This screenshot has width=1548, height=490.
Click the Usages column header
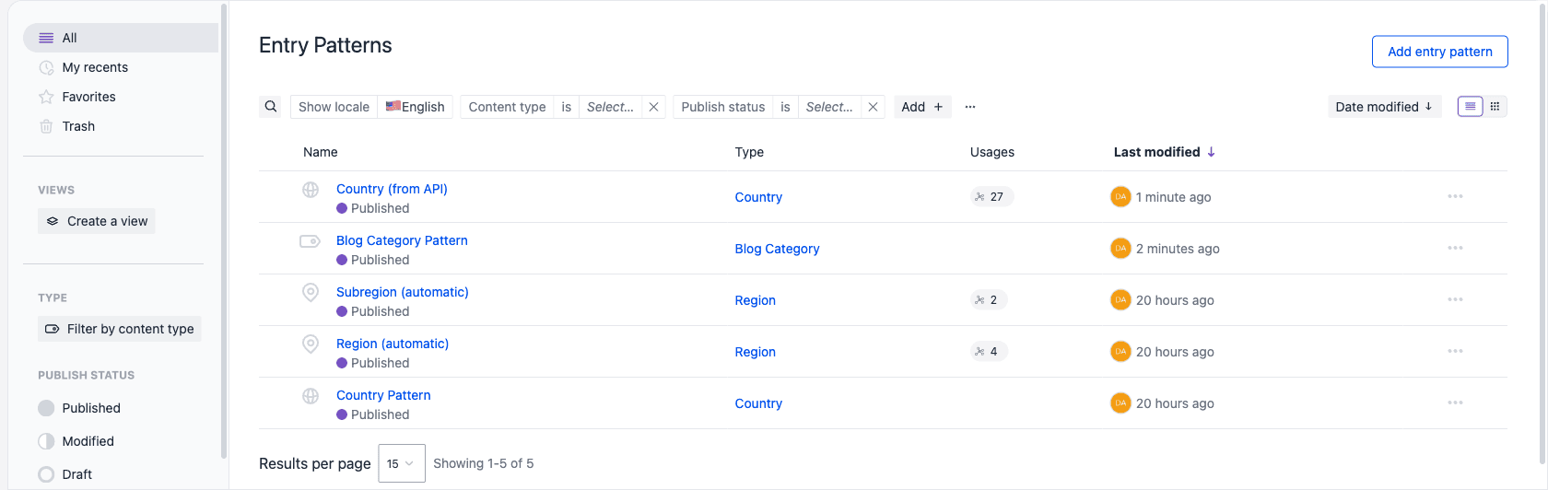(992, 152)
